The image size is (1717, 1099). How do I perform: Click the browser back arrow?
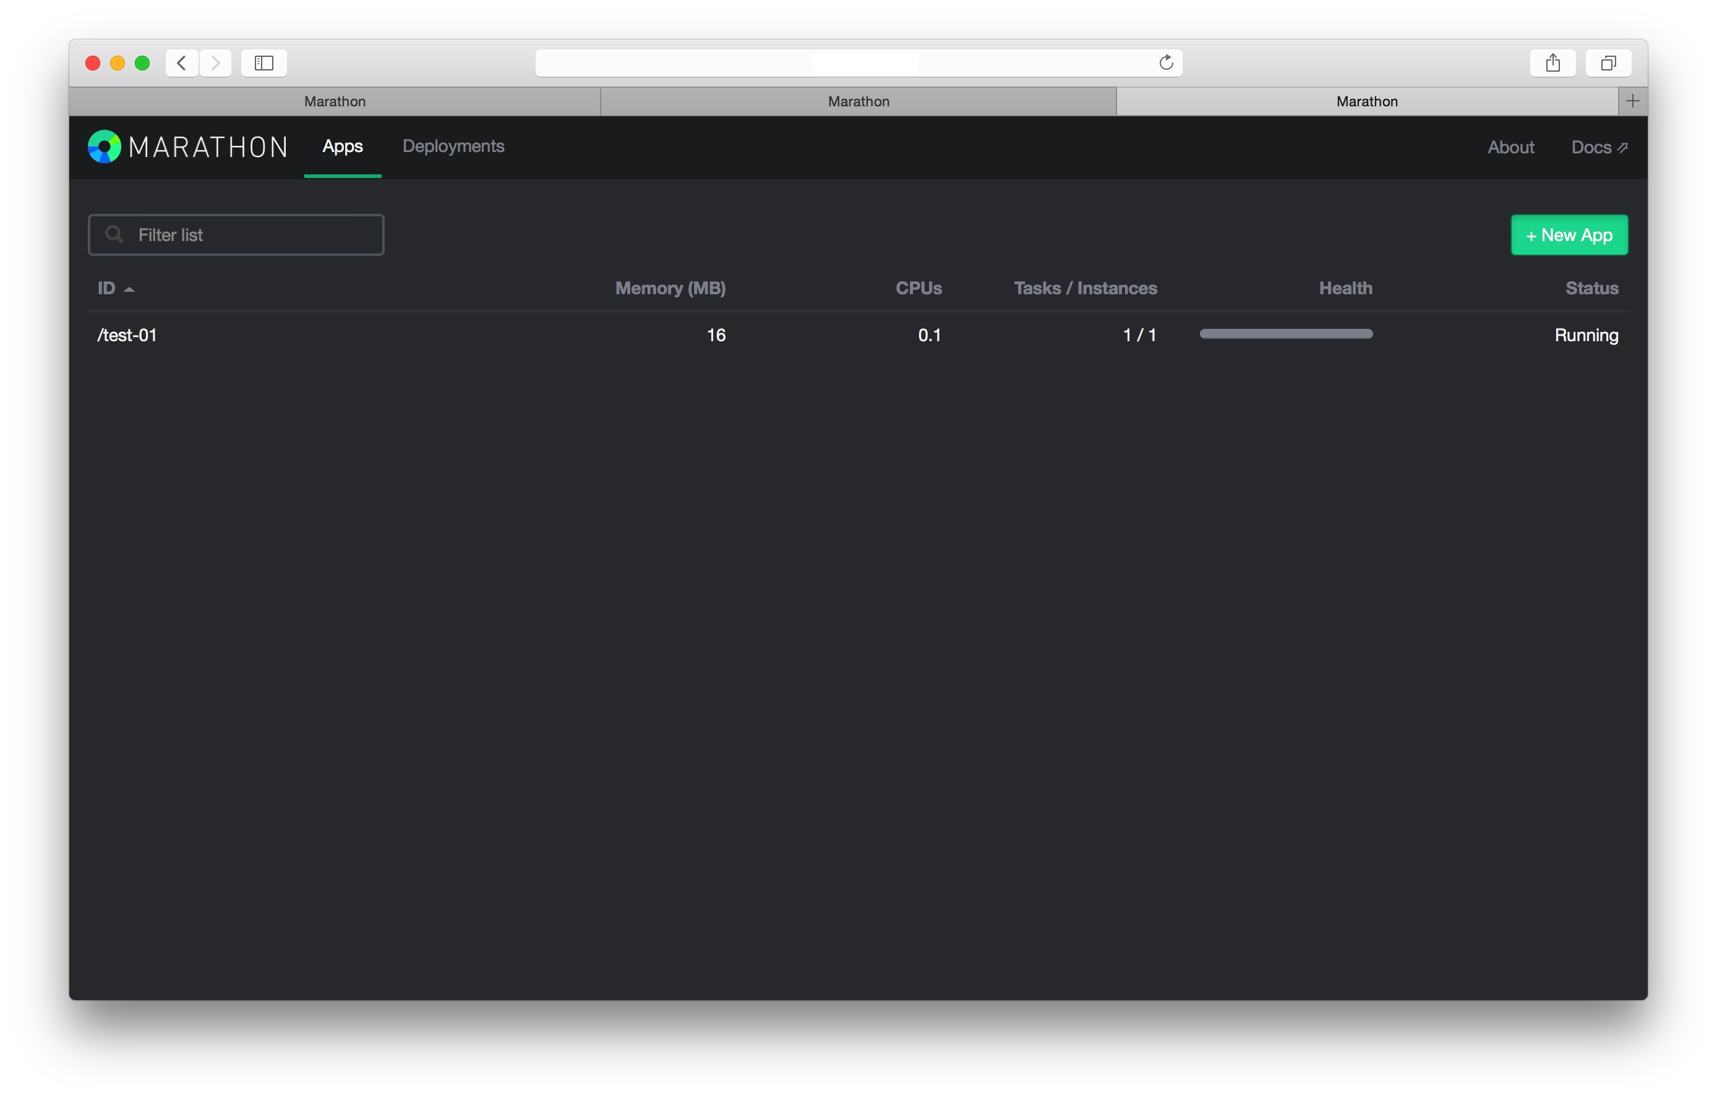click(x=181, y=63)
